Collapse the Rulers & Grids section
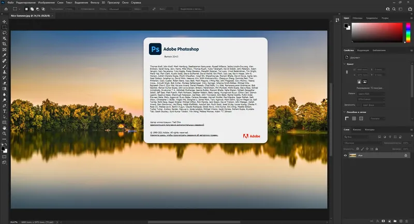Viewport: 414px width, 224px height. [x=344, y=112]
